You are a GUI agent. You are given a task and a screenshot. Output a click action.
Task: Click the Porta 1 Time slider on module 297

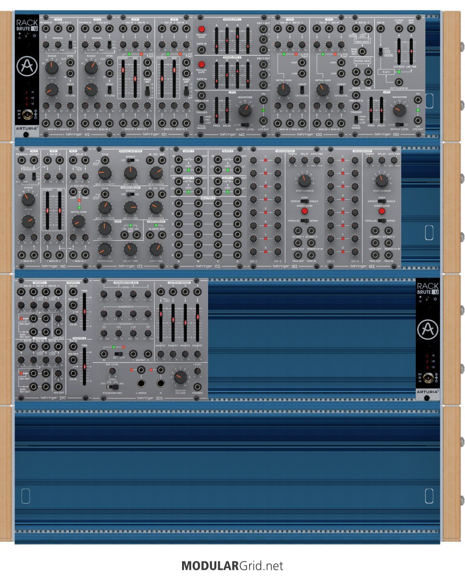point(85,312)
